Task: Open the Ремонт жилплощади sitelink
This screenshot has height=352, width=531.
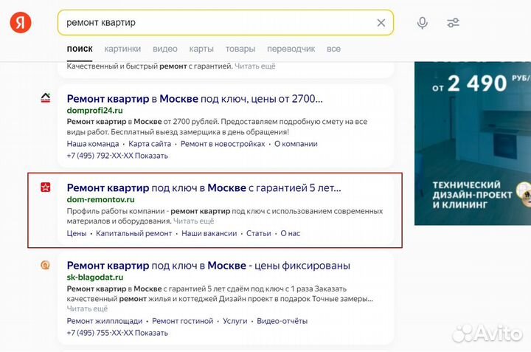Action: 104,321
